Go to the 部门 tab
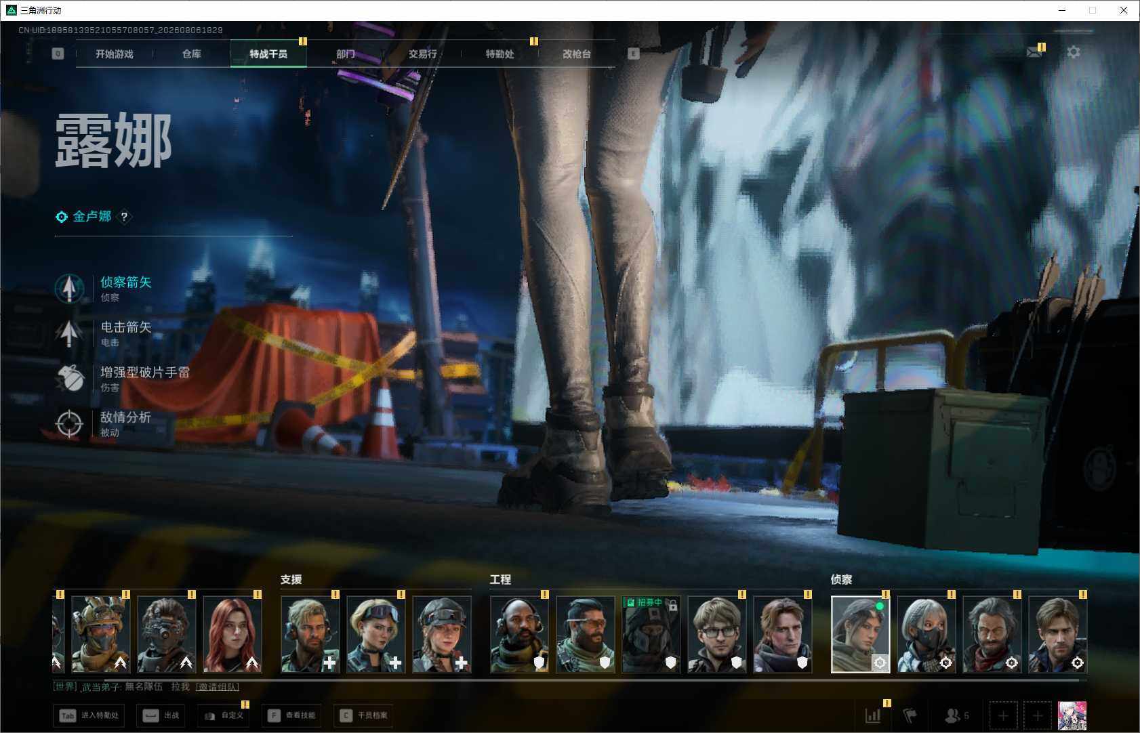 click(x=346, y=54)
